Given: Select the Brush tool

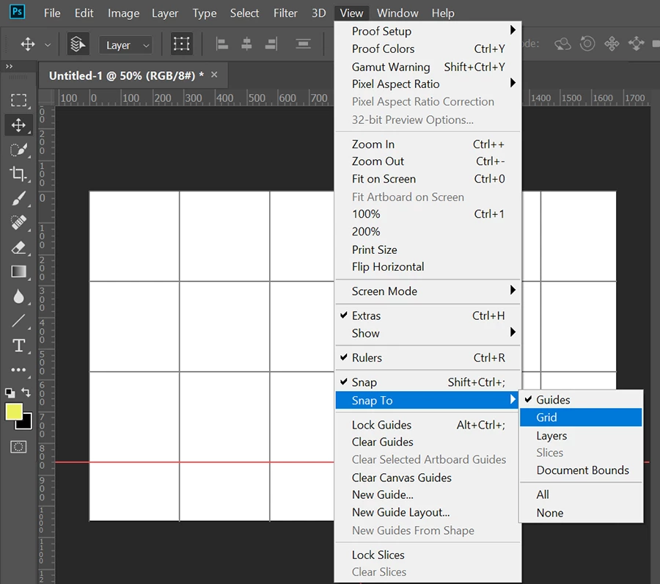Looking at the screenshot, I should coord(18,198).
